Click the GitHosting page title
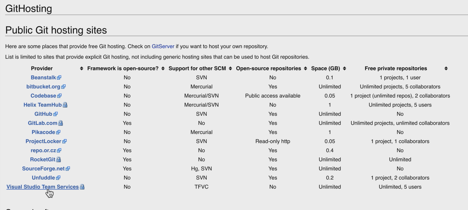Image resolution: width=468 pixels, height=210 pixels. tap(29, 8)
